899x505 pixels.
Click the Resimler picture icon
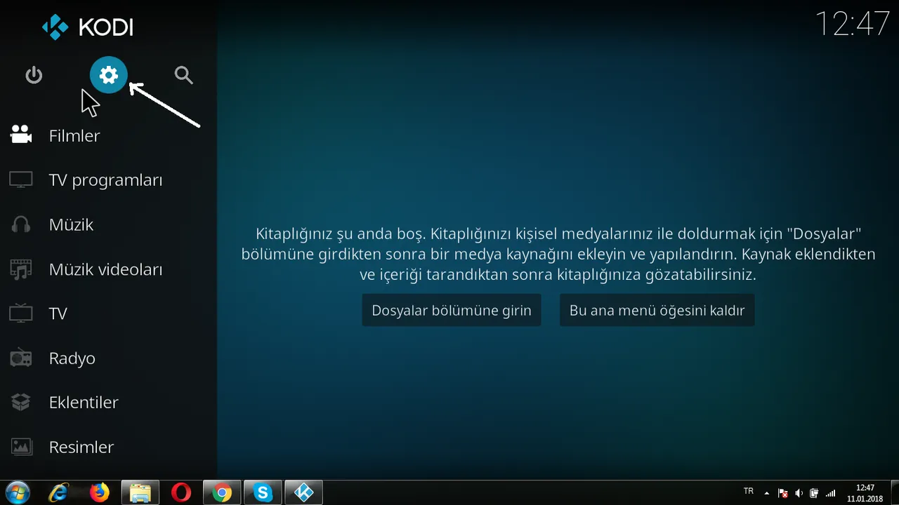coord(21,447)
